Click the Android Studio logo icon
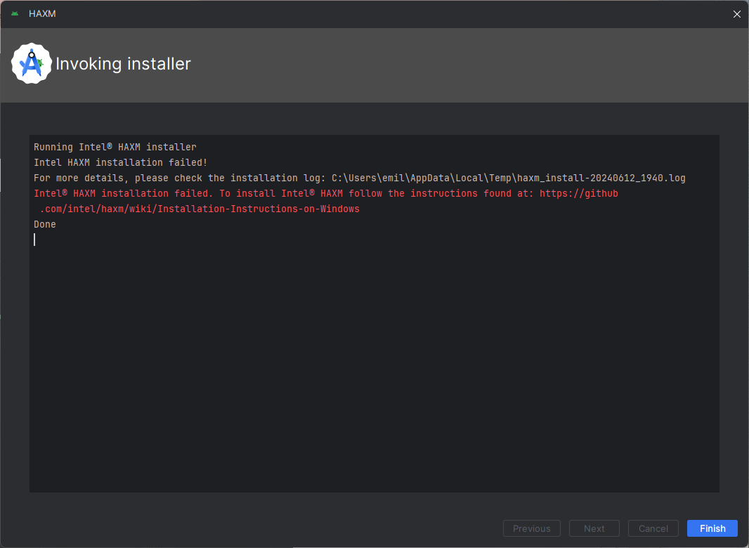The height and width of the screenshot is (548, 749). (32, 63)
